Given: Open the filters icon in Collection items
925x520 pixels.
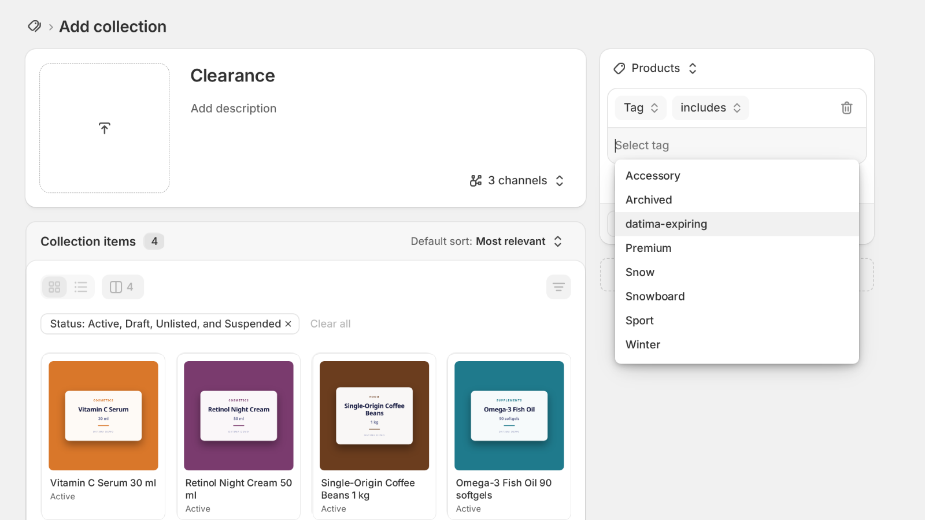Looking at the screenshot, I should coord(558,287).
